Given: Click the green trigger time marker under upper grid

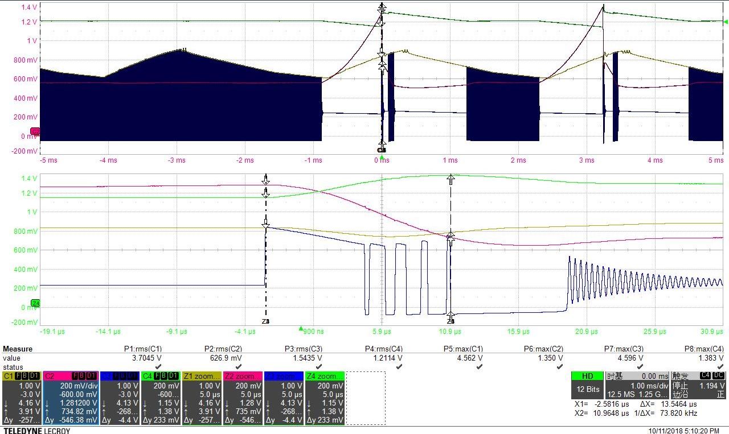Looking at the screenshot, I should click(x=382, y=156).
